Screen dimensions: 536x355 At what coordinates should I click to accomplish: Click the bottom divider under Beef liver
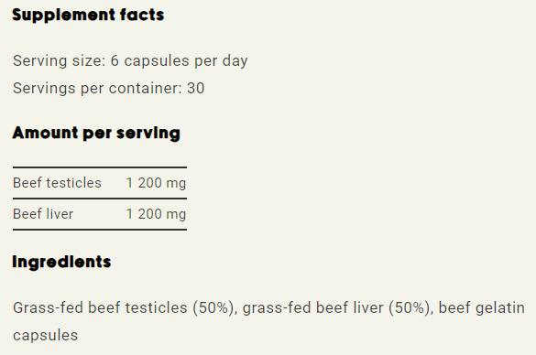click(100, 230)
